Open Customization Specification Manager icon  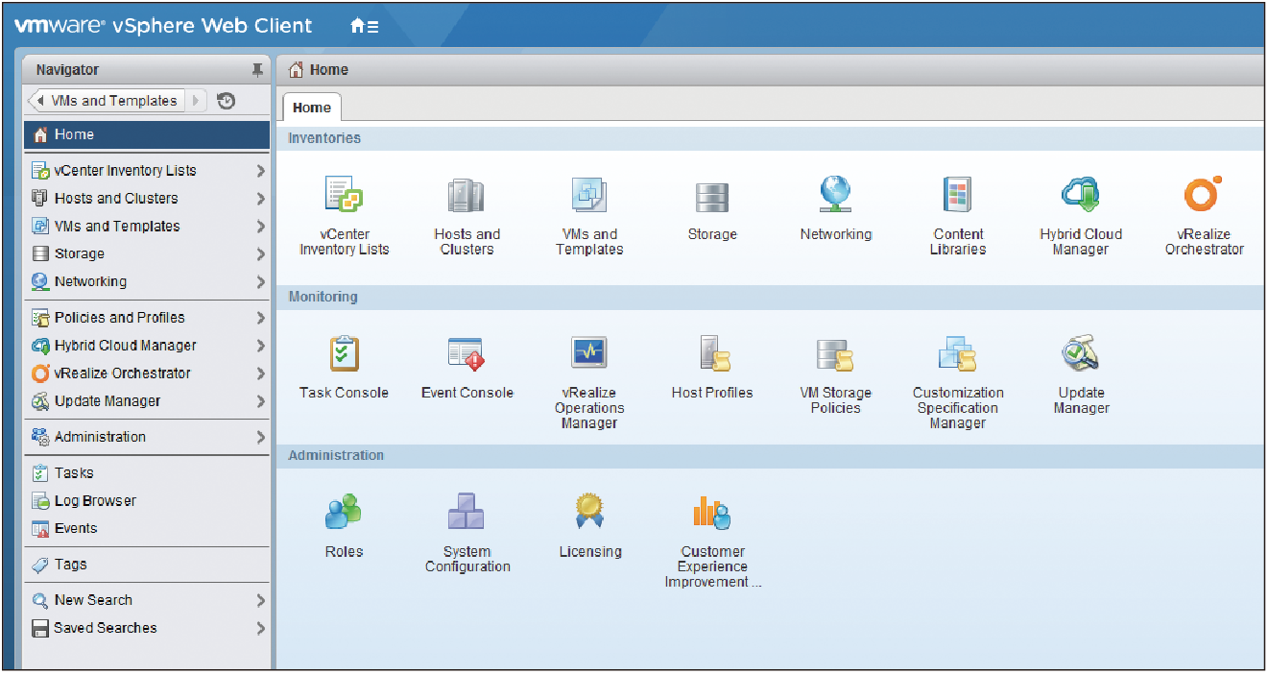coord(958,354)
